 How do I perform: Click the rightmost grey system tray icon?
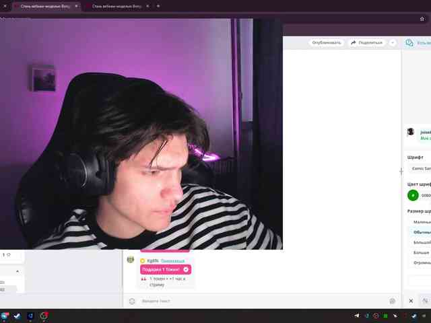tap(425, 316)
